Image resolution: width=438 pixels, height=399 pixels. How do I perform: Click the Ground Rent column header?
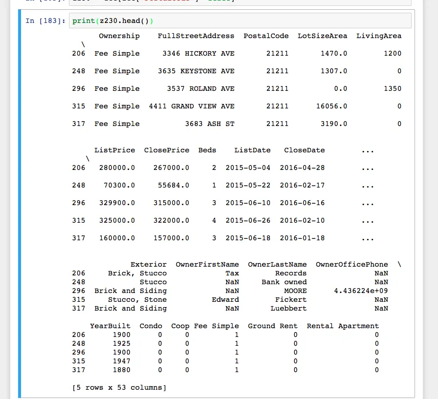point(273,326)
